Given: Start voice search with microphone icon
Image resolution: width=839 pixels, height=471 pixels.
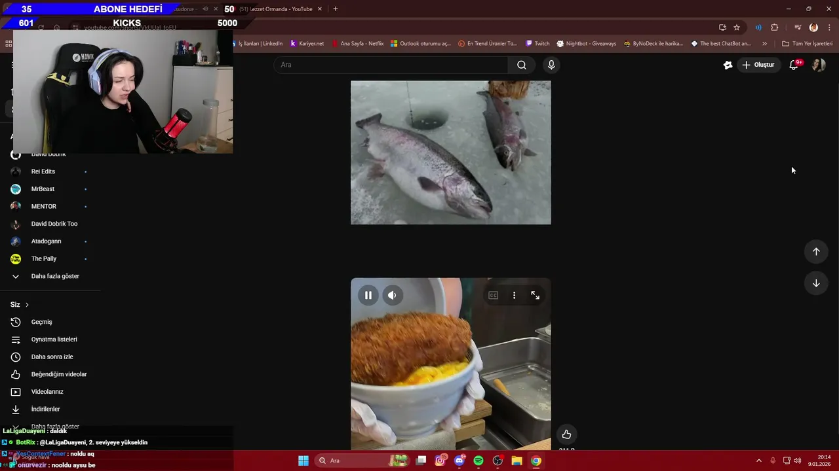Looking at the screenshot, I should (551, 65).
